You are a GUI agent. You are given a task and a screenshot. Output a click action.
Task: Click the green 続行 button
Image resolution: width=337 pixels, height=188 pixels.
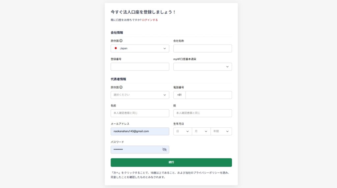point(171,162)
